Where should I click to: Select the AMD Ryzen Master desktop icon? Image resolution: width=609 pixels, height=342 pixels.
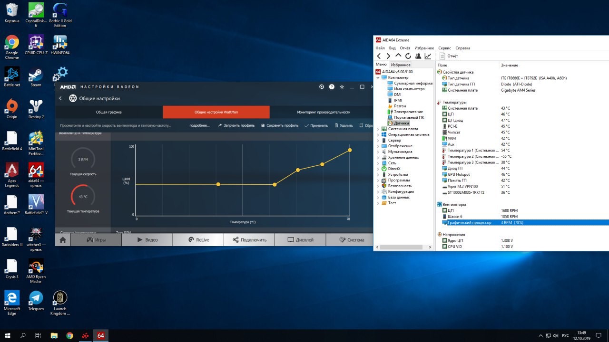pos(36,271)
